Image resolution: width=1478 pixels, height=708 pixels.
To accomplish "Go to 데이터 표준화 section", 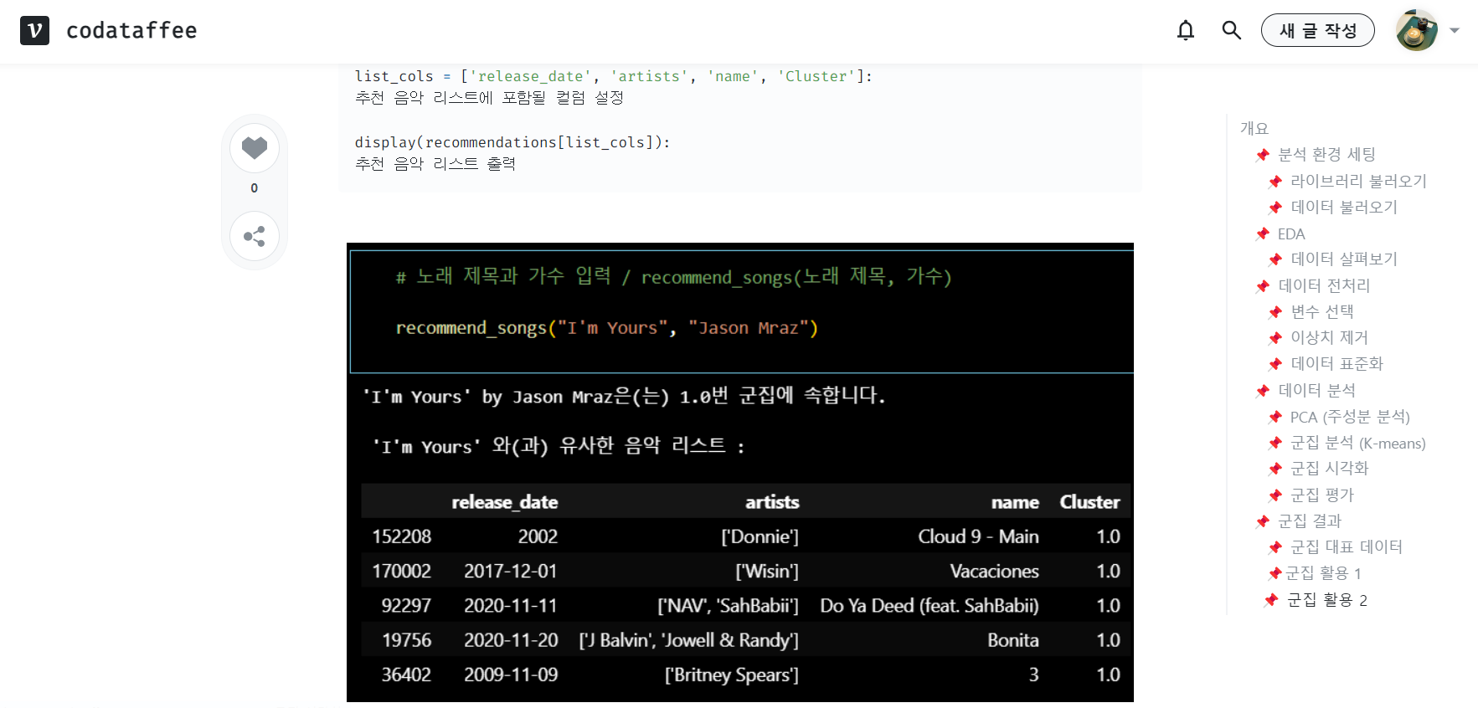I will (1336, 364).
